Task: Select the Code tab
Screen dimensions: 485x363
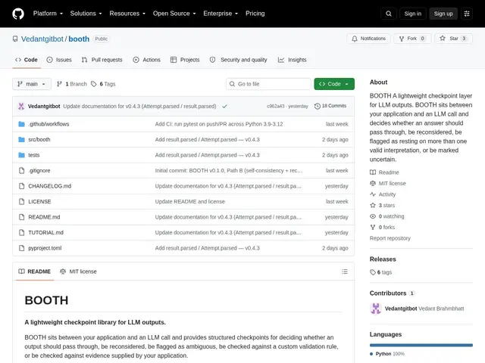Action: [27, 60]
